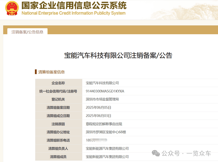Click the 清算组负责人 label cell
218x162 pixels.
(x=59, y=149)
